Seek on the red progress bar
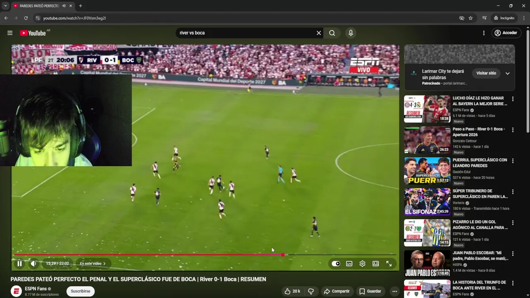Viewport: 530px width, 298px height. point(148,255)
